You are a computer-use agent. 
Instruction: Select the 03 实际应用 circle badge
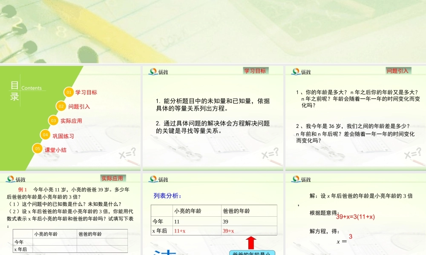(52, 120)
